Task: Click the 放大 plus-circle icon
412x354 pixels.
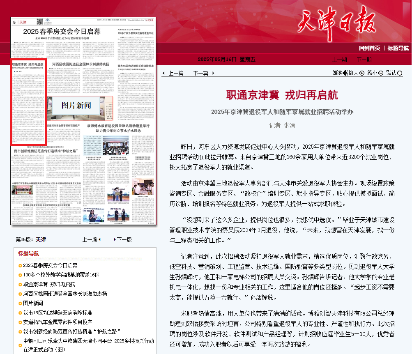Action: pyautogui.click(x=362, y=73)
